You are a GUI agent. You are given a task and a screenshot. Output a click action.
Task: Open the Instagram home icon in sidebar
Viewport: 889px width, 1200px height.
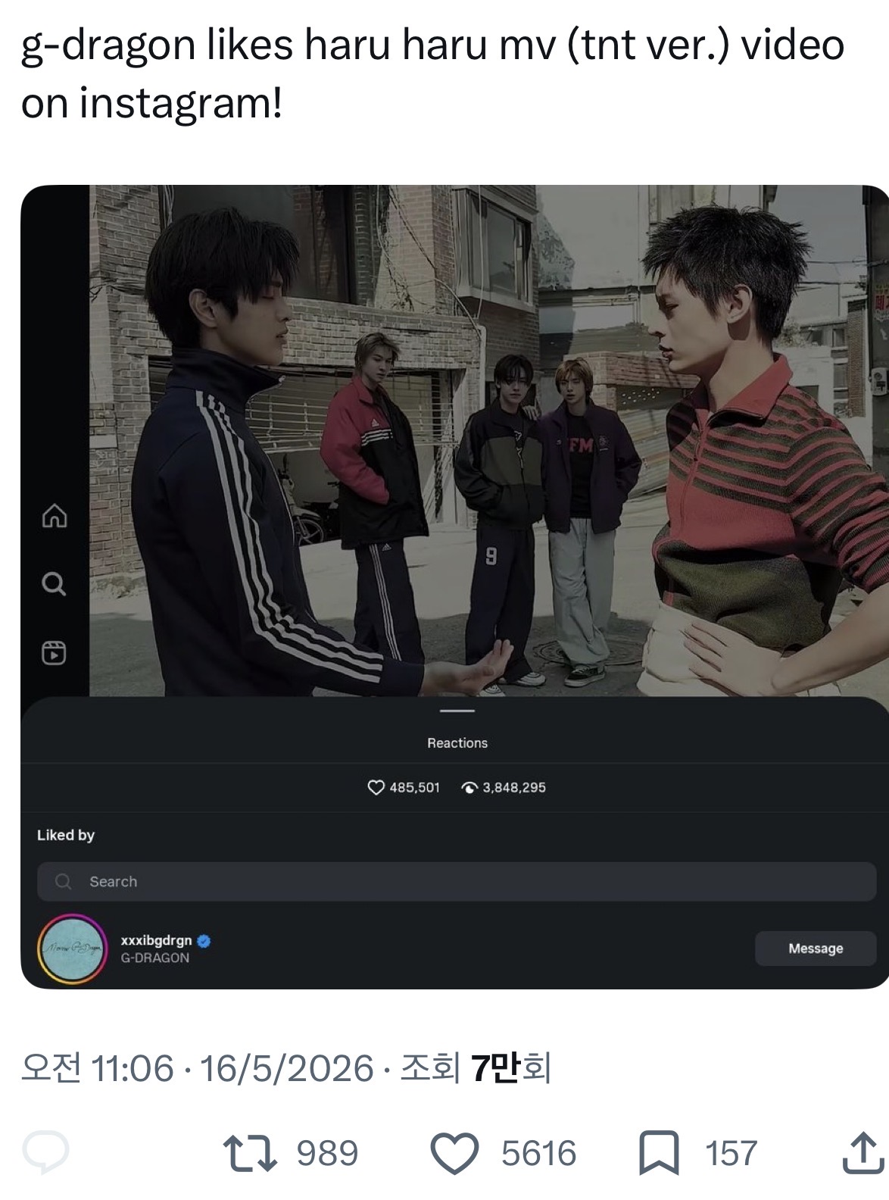click(x=54, y=517)
